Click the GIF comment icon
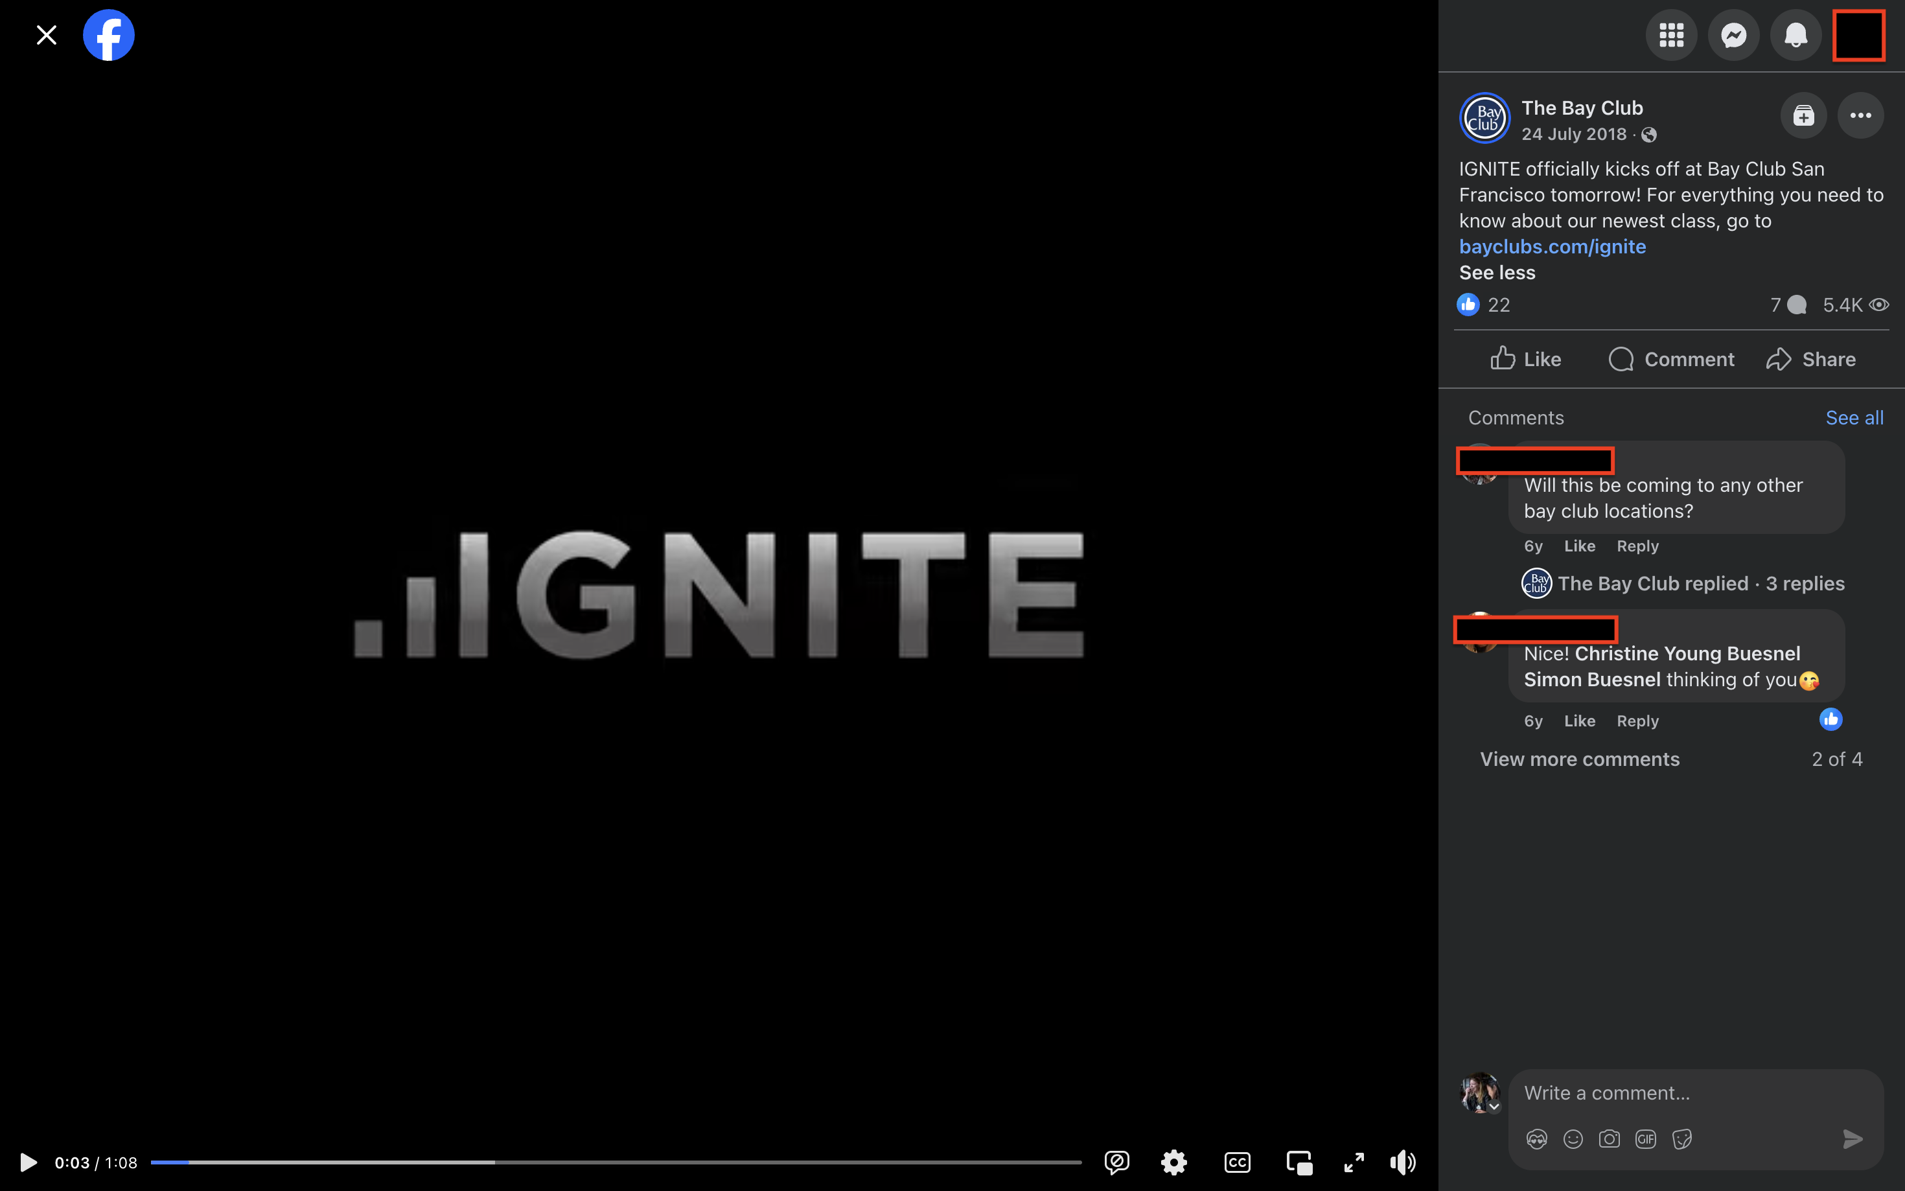 click(1645, 1139)
